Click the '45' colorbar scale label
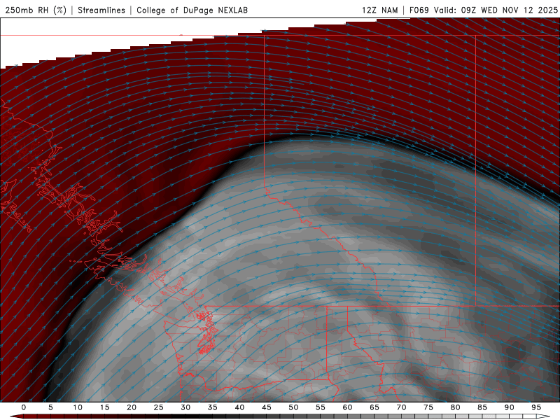This screenshot has height=420, width=560. pyautogui.click(x=267, y=407)
